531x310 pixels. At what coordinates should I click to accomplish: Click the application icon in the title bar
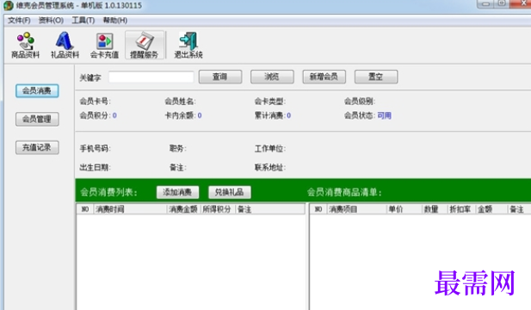pyautogui.click(x=8, y=5)
